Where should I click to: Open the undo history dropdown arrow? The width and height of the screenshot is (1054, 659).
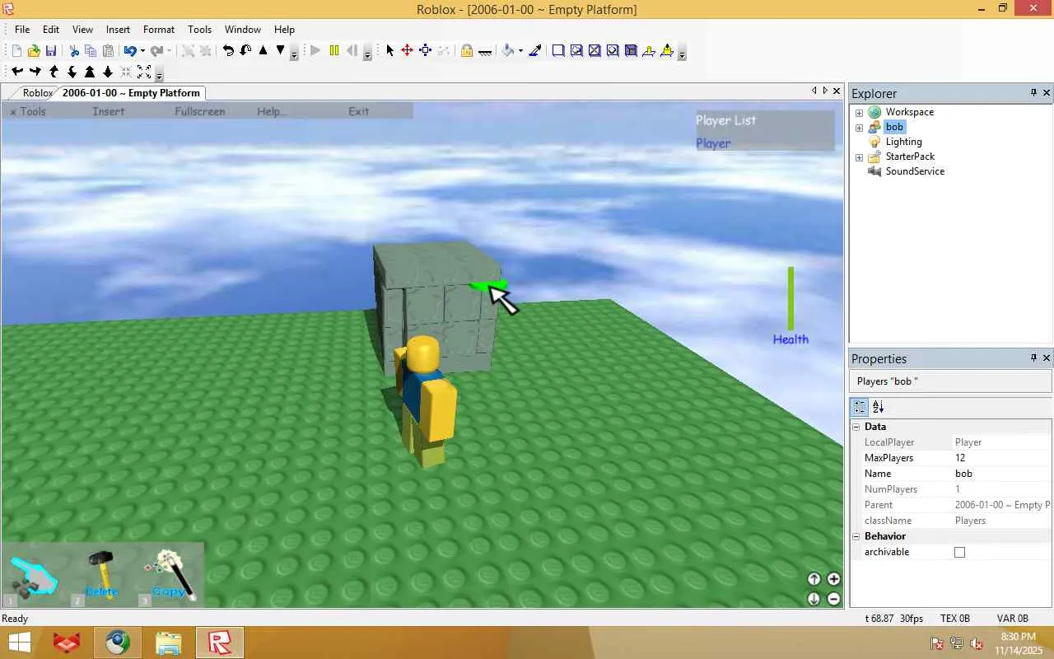142,51
